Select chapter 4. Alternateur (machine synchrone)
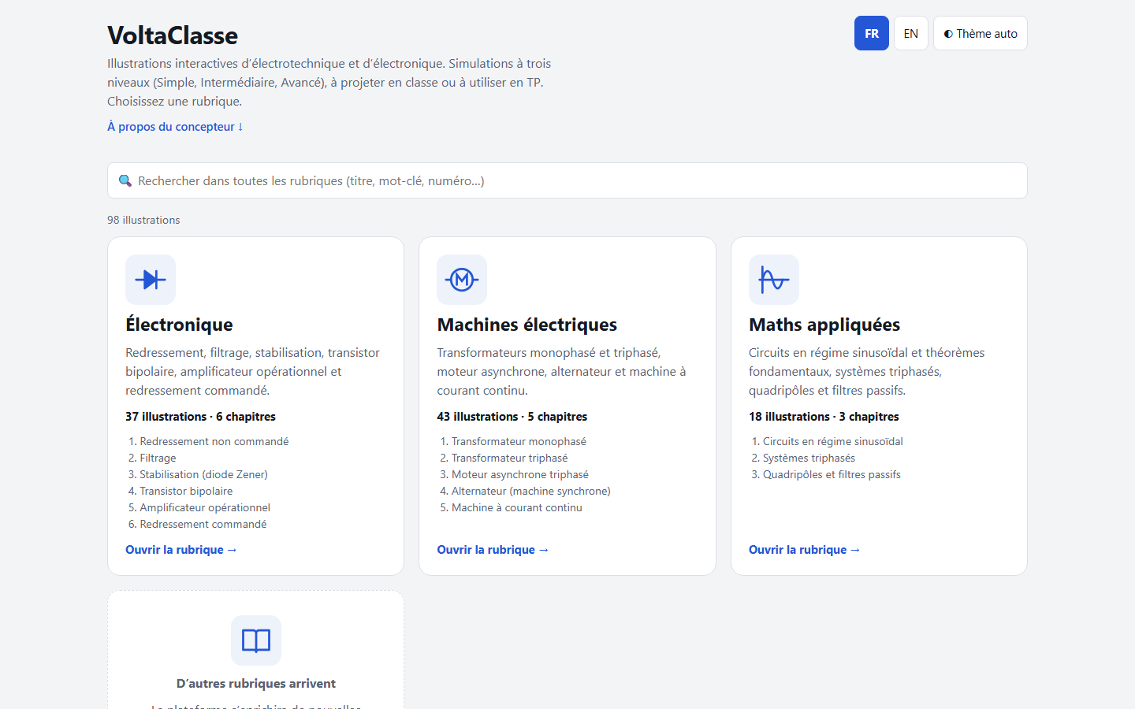 click(x=525, y=491)
